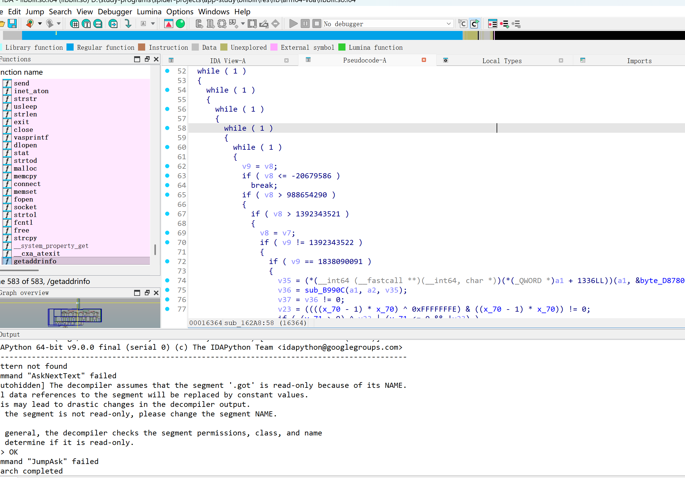This screenshot has height=478, width=685.
Task: Toggle breakpoint dot on line 60
Action: pyautogui.click(x=167, y=147)
